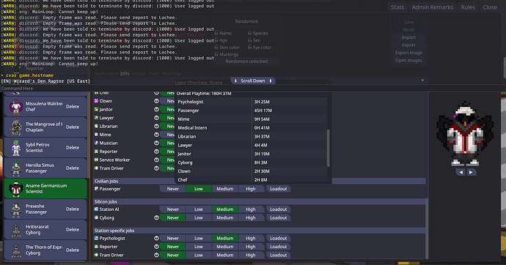Open the Stats button at top
This screenshot has height=265, width=506.
[x=397, y=7]
